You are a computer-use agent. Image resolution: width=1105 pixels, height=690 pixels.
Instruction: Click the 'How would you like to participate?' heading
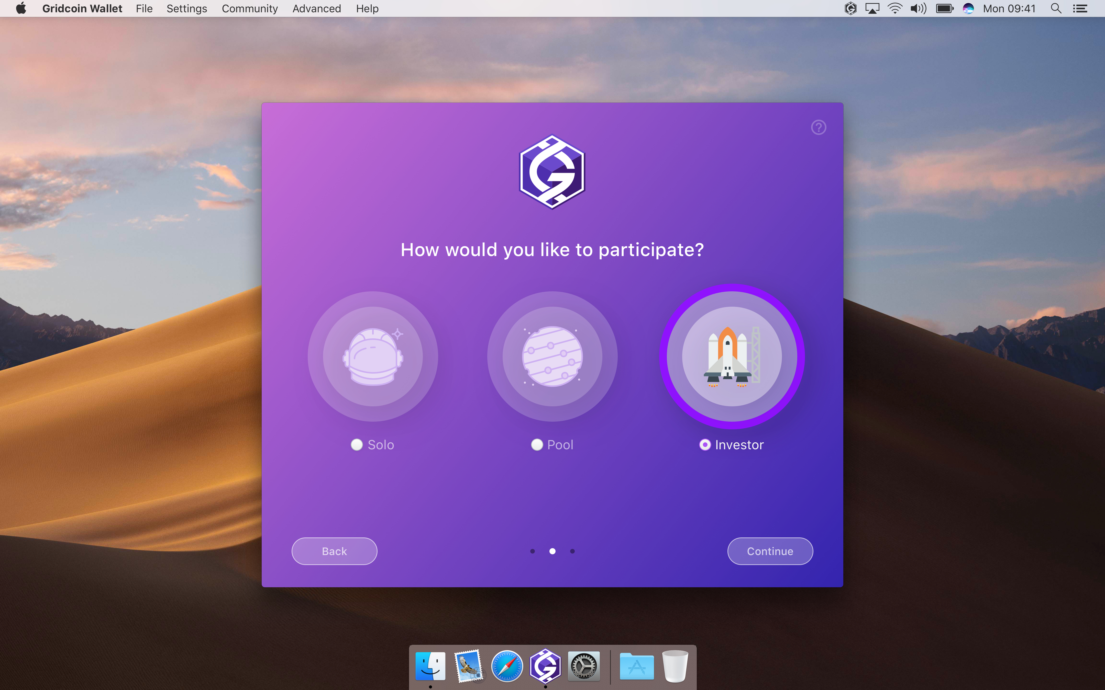tap(552, 250)
